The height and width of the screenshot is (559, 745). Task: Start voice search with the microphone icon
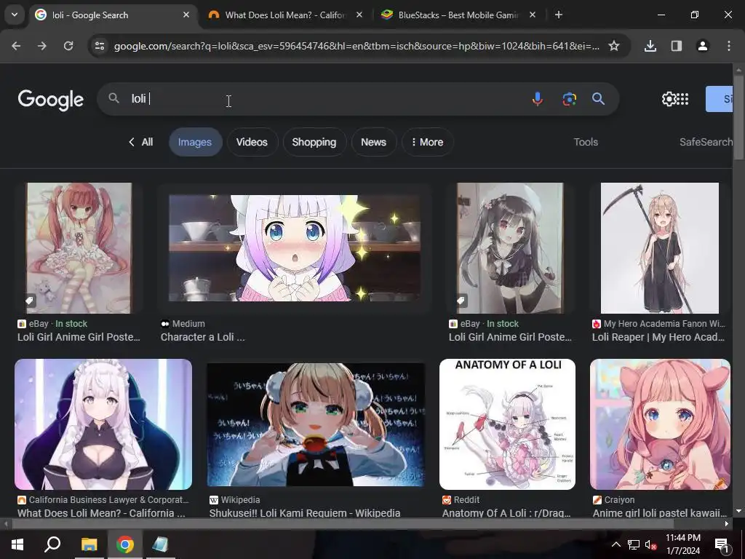(538, 99)
